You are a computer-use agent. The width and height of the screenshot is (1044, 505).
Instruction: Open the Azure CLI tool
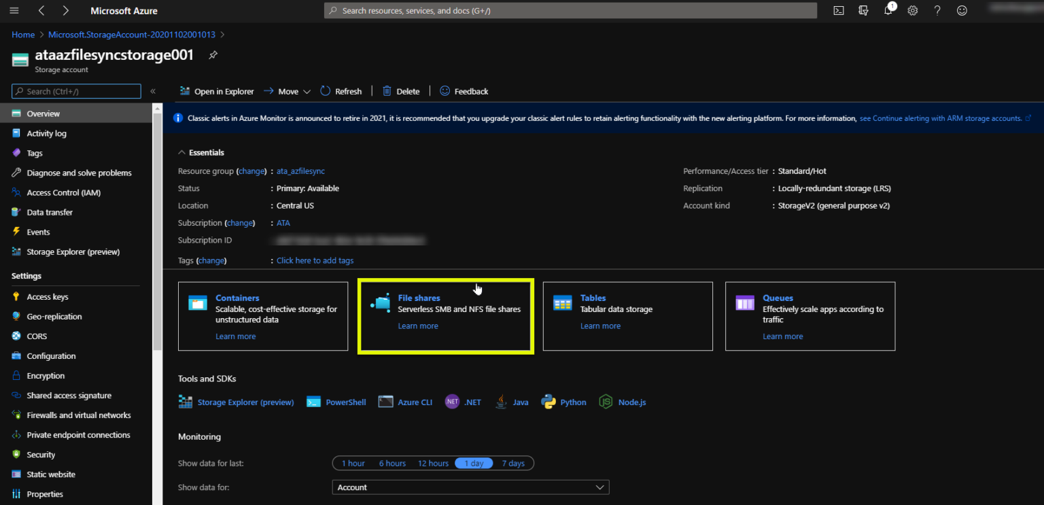pos(414,402)
